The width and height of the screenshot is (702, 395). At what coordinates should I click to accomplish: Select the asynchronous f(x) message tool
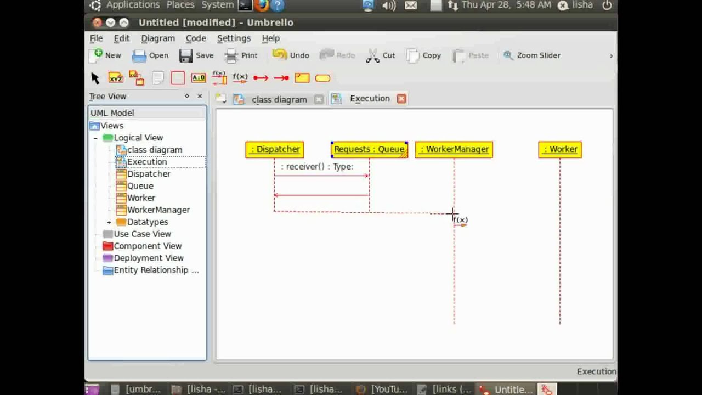pos(240,78)
